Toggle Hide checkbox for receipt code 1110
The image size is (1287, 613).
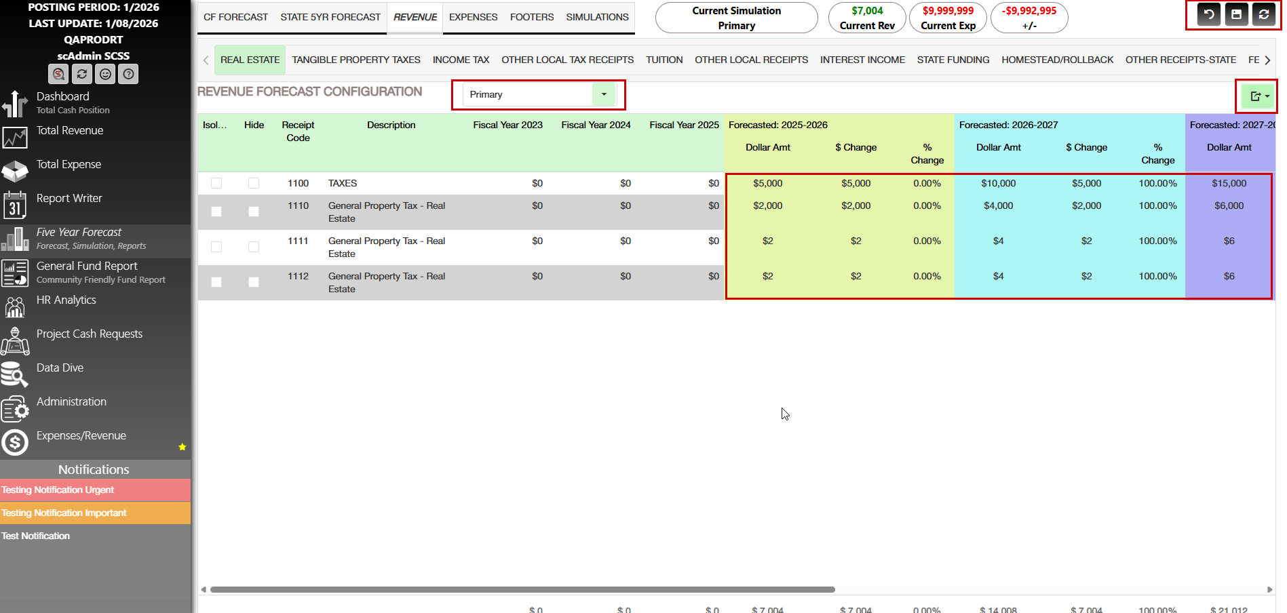(254, 212)
